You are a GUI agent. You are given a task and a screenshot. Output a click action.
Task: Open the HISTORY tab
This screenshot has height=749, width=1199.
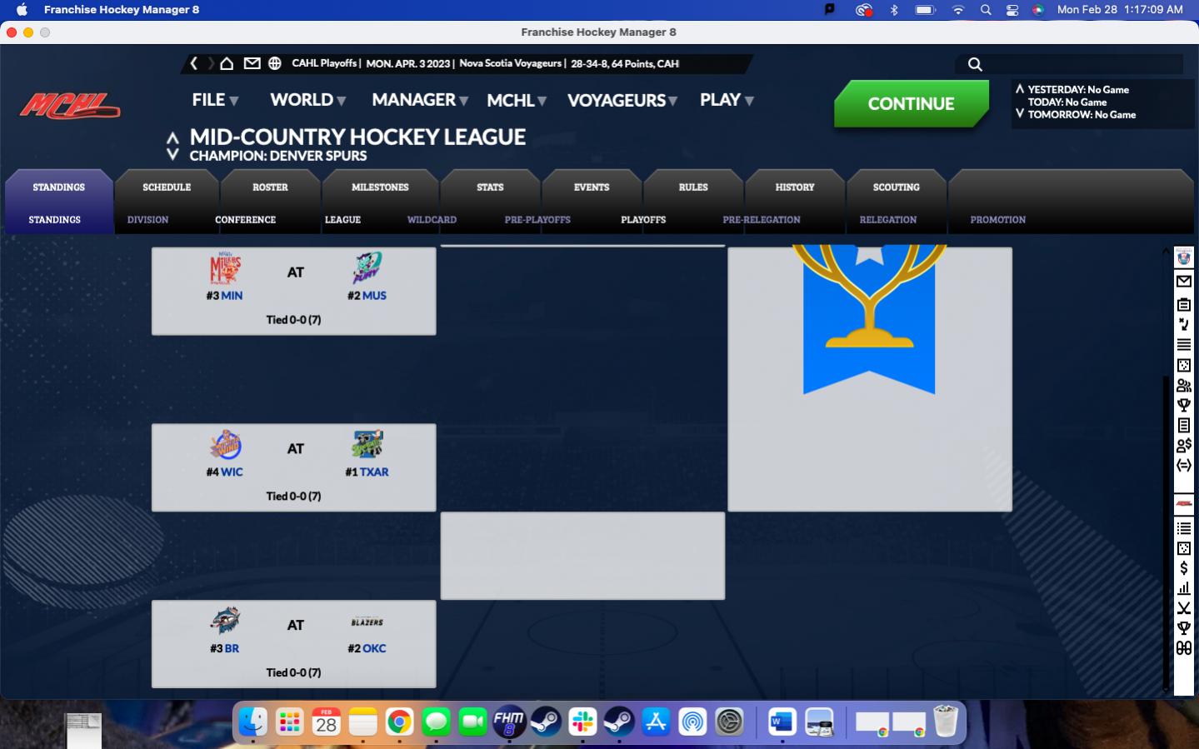[795, 187]
